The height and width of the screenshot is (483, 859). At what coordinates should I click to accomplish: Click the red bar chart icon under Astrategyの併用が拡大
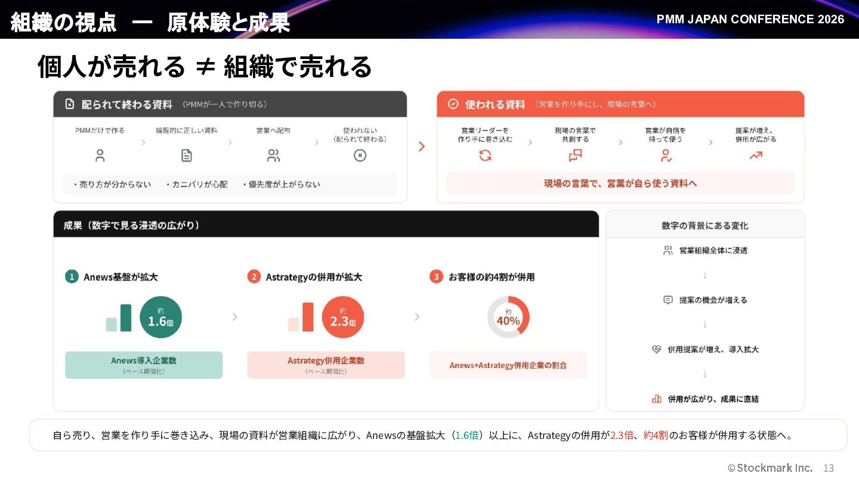[301, 317]
